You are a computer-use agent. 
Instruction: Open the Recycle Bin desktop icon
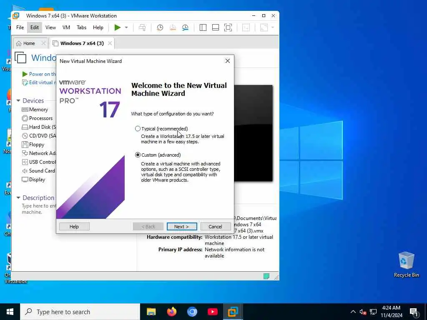pos(406,265)
